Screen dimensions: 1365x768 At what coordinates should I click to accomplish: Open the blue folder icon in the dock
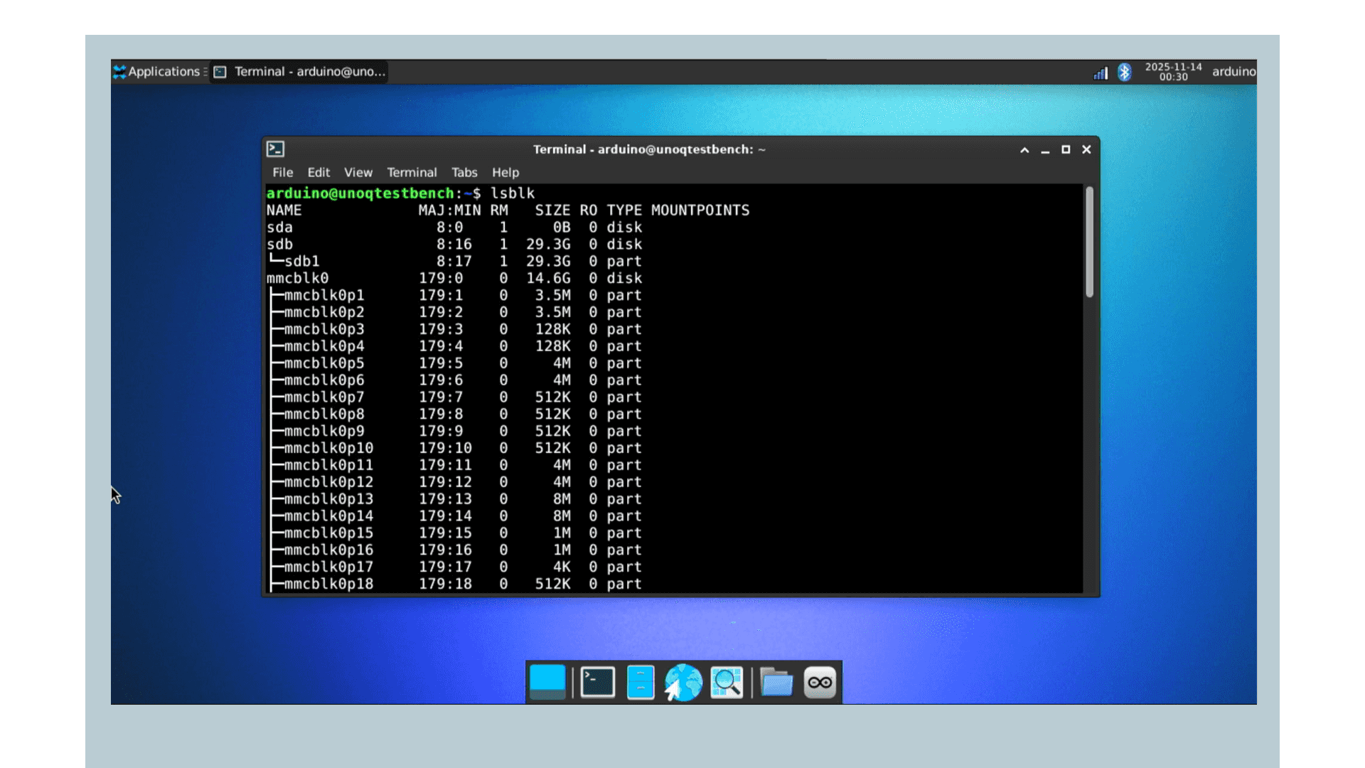(776, 682)
